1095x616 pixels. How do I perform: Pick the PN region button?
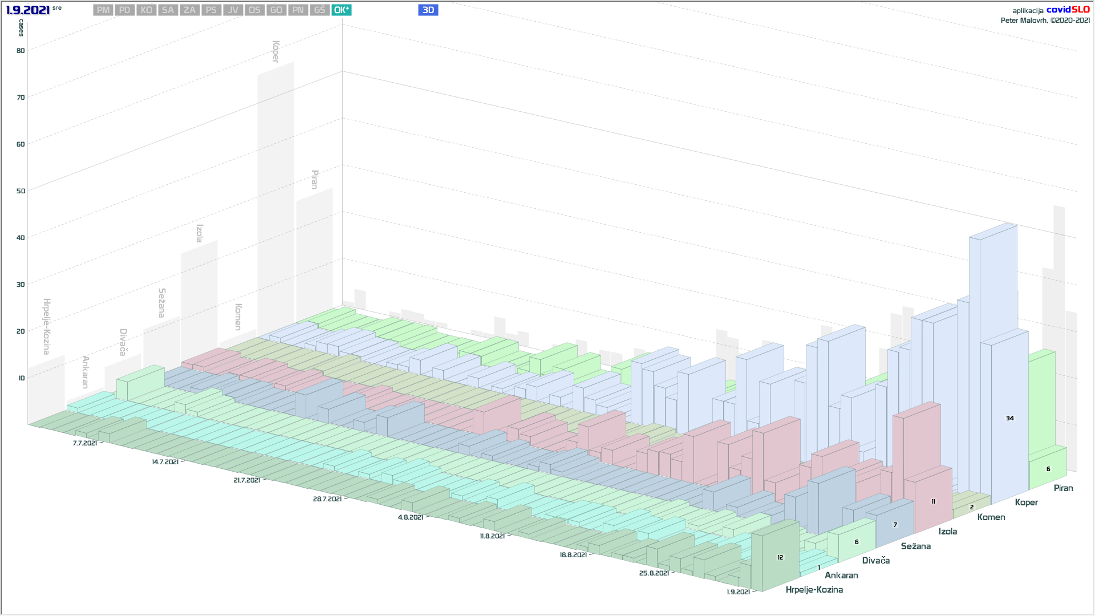pyautogui.click(x=298, y=10)
